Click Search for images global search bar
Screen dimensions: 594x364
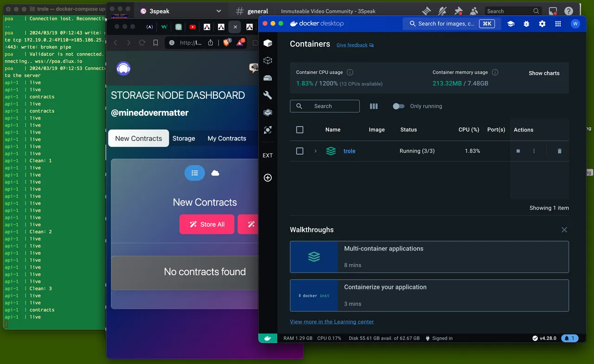click(452, 24)
